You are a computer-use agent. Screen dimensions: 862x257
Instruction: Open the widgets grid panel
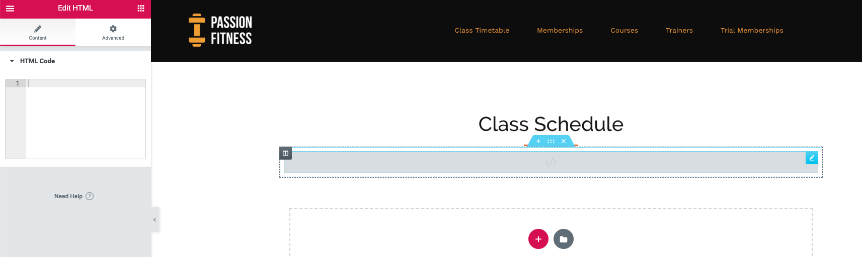click(141, 8)
